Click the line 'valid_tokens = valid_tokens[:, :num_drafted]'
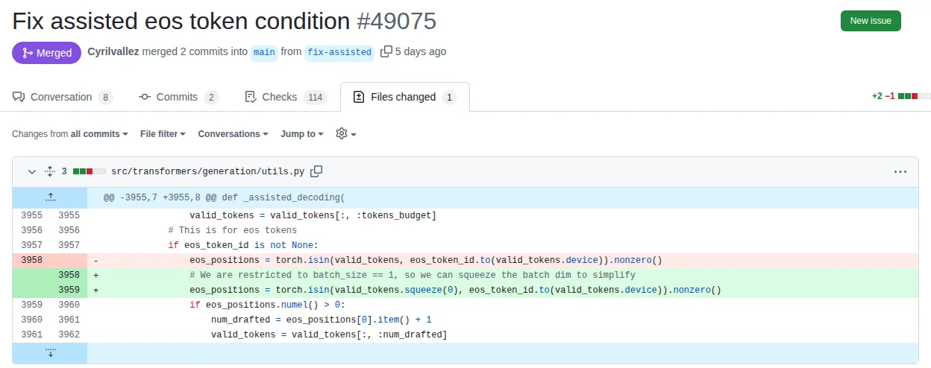Viewport: 931px width, 368px height. click(x=329, y=334)
